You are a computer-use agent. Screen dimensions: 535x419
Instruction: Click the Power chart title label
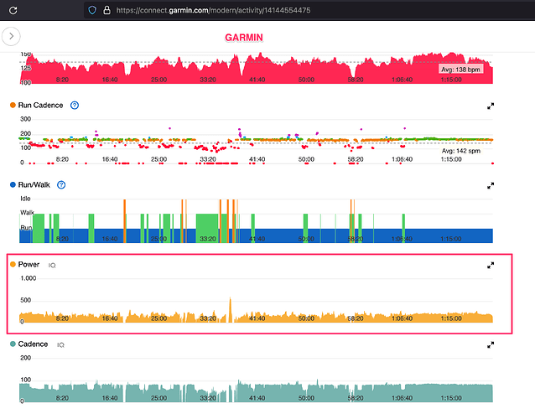pyautogui.click(x=29, y=265)
